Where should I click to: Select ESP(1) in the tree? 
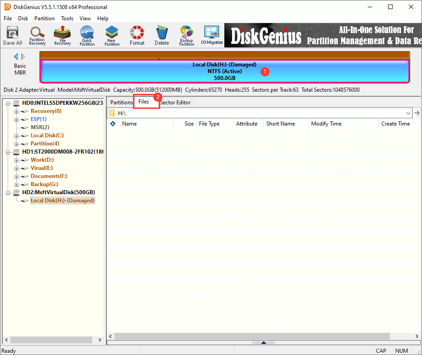(x=38, y=119)
